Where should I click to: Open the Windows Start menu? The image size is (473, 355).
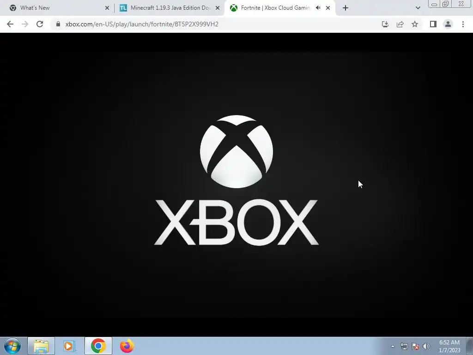(12, 346)
